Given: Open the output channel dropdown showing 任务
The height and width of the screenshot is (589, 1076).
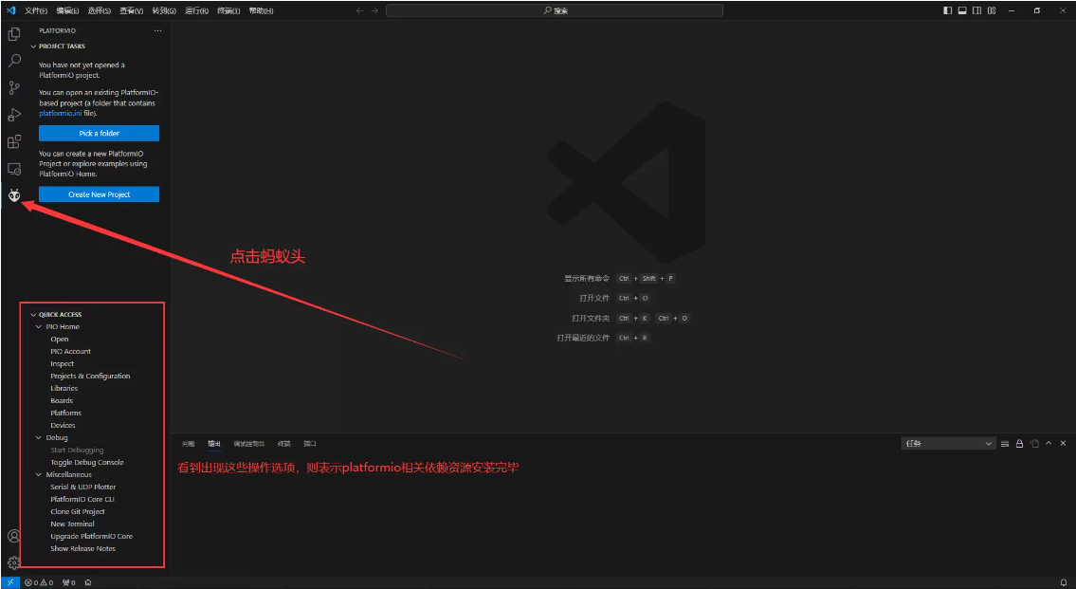Looking at the screenshot, I should coord(948,444).
